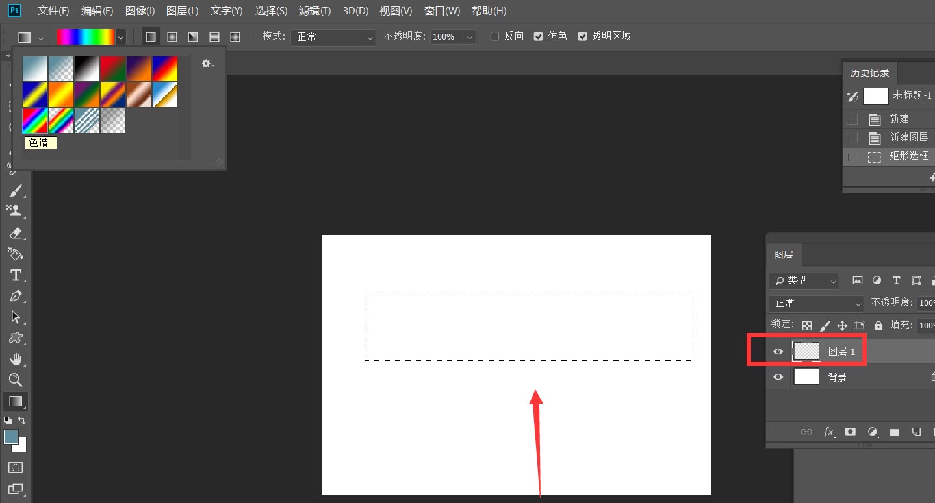935x503 pixels.
Task: Expand the toolbox double-arrow
Action: 8,56
